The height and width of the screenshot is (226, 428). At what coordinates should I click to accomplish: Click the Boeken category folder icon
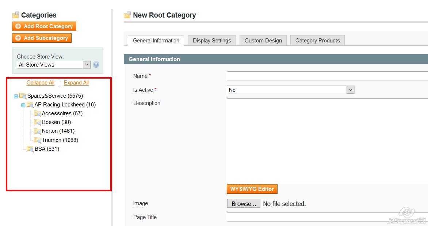pos(37,122)
